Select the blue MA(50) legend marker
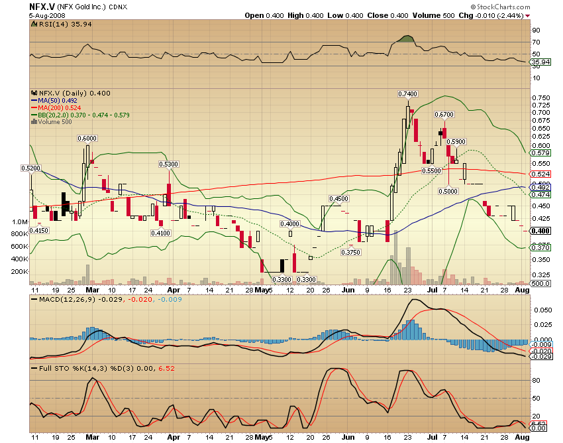This screenshot has width=563, height=443. coord(34,101)
